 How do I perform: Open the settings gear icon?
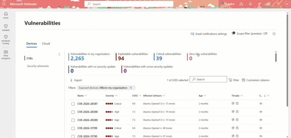tap(269, 4)
